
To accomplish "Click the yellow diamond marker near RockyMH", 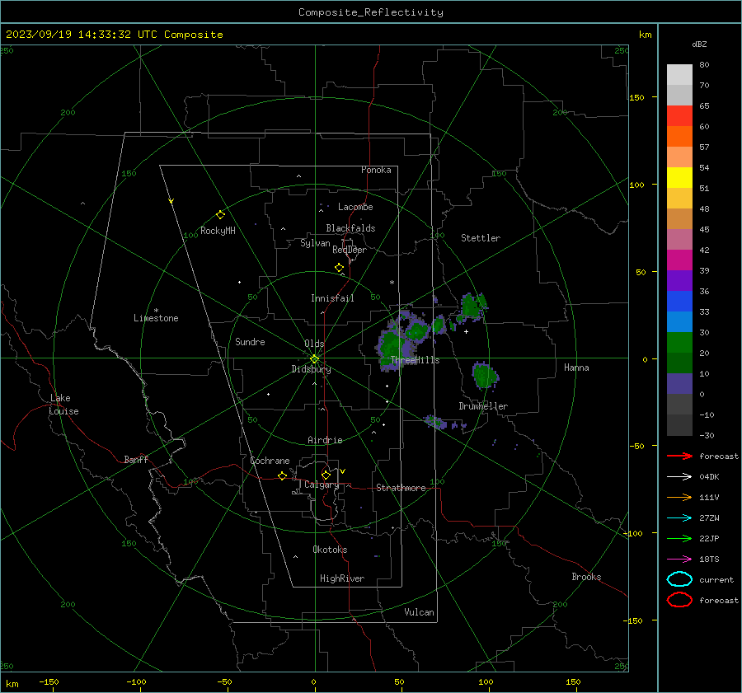I will tap(220, 215).
